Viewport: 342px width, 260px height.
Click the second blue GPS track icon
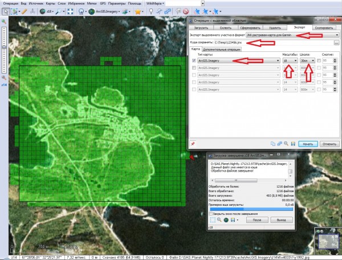click(x=205, y=11)
